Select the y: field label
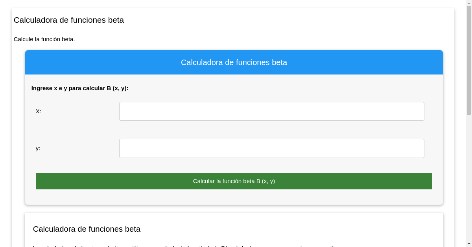 (x=38, y=148)
